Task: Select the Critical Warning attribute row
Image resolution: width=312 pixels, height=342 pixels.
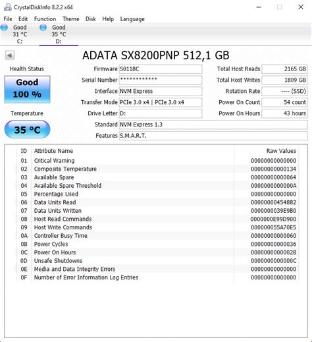Action: [x=157, y=161]
